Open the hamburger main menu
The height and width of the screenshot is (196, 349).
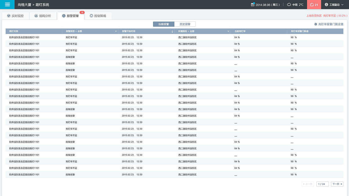click(7, 5)
